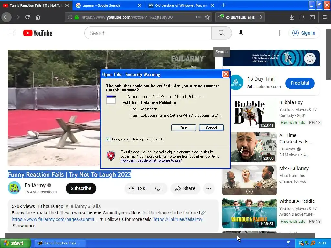Start voice search with microphone icon
331x248 pixels.
point(241,33)
